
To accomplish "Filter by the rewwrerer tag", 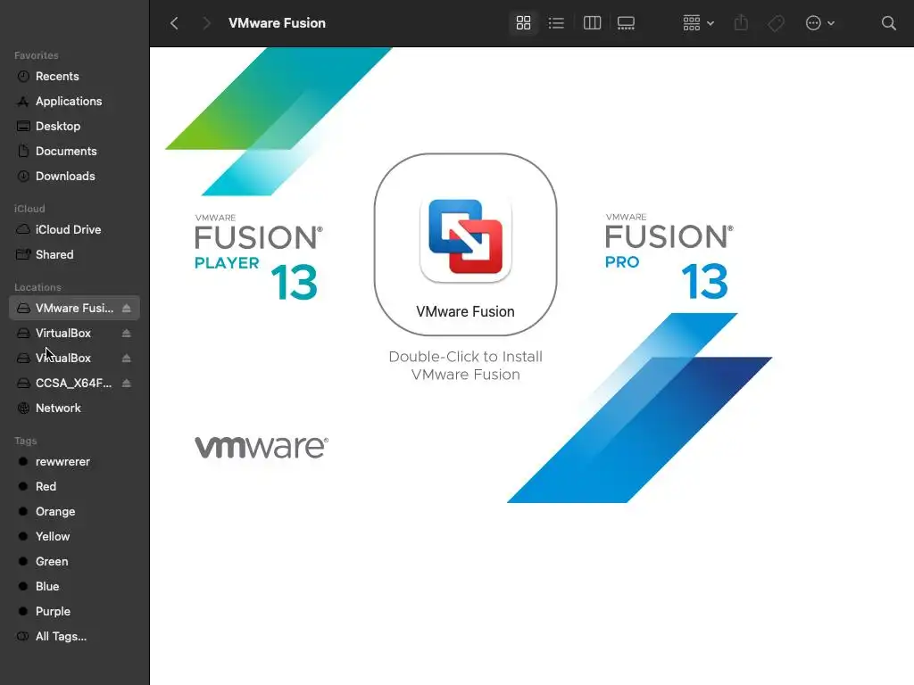I will coord(75,462).
